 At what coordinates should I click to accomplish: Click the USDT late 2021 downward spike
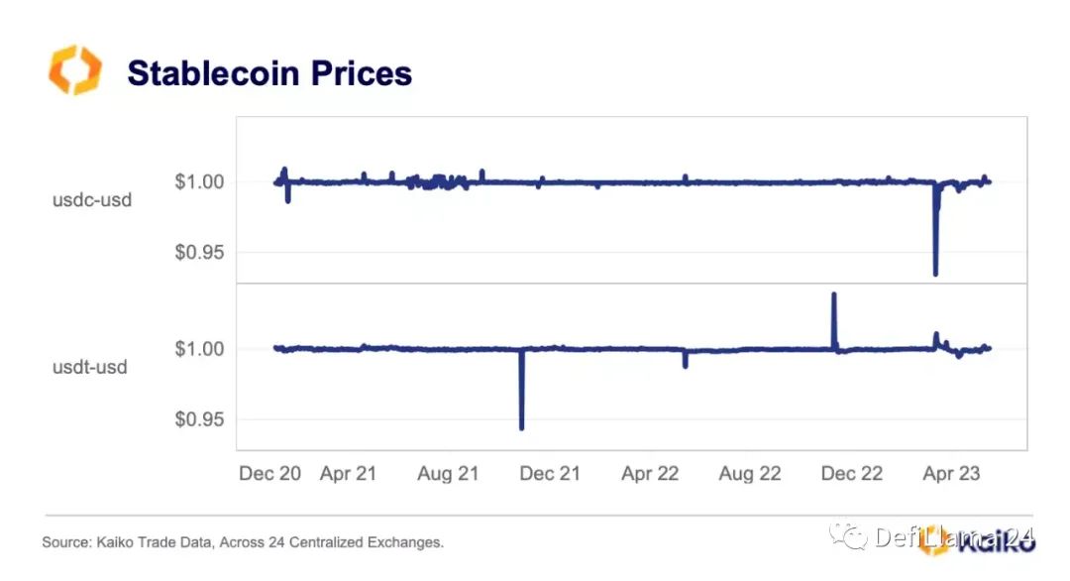click(521, 390)
